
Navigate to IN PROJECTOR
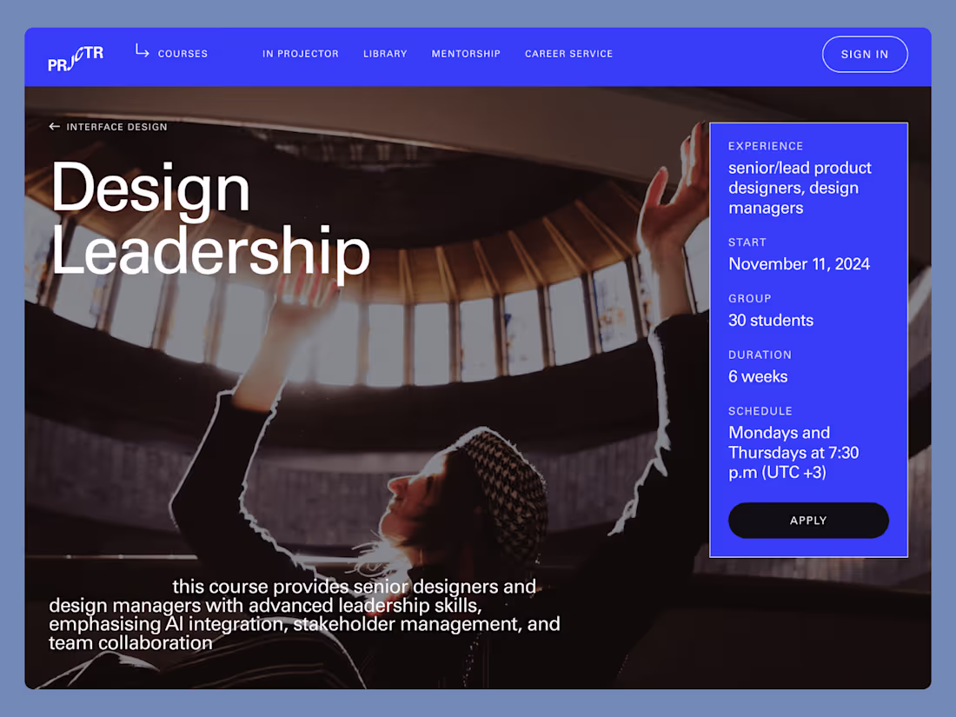pos(301,54)
